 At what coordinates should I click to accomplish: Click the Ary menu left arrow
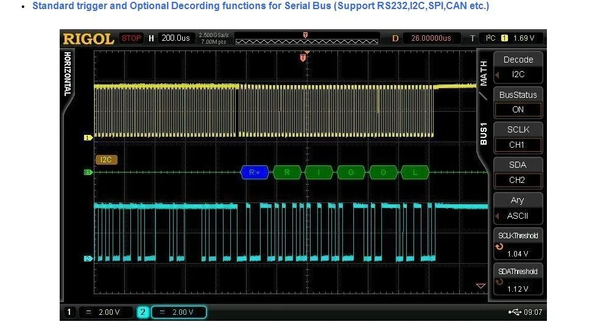coord(498,216)
